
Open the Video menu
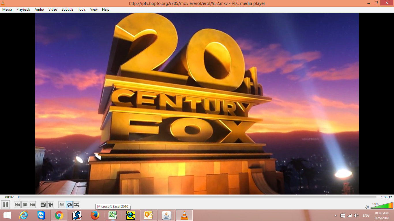point(53,9)
